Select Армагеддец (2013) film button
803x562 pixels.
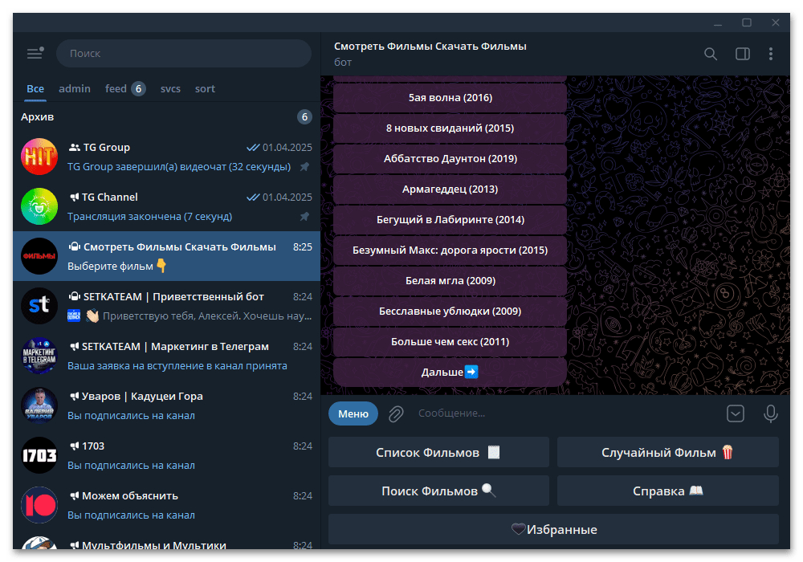coord(450,189)
